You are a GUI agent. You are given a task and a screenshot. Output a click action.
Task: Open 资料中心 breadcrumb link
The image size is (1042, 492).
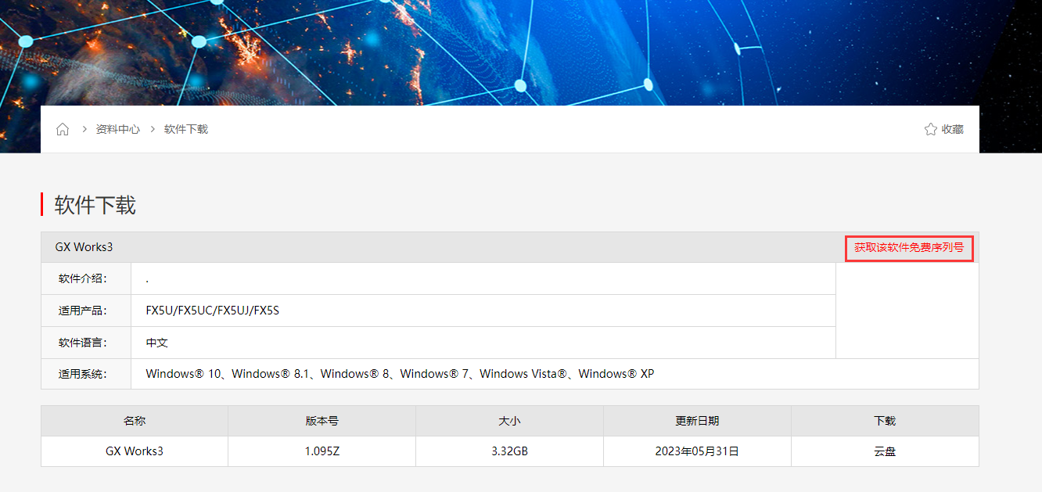click(117, 129)
